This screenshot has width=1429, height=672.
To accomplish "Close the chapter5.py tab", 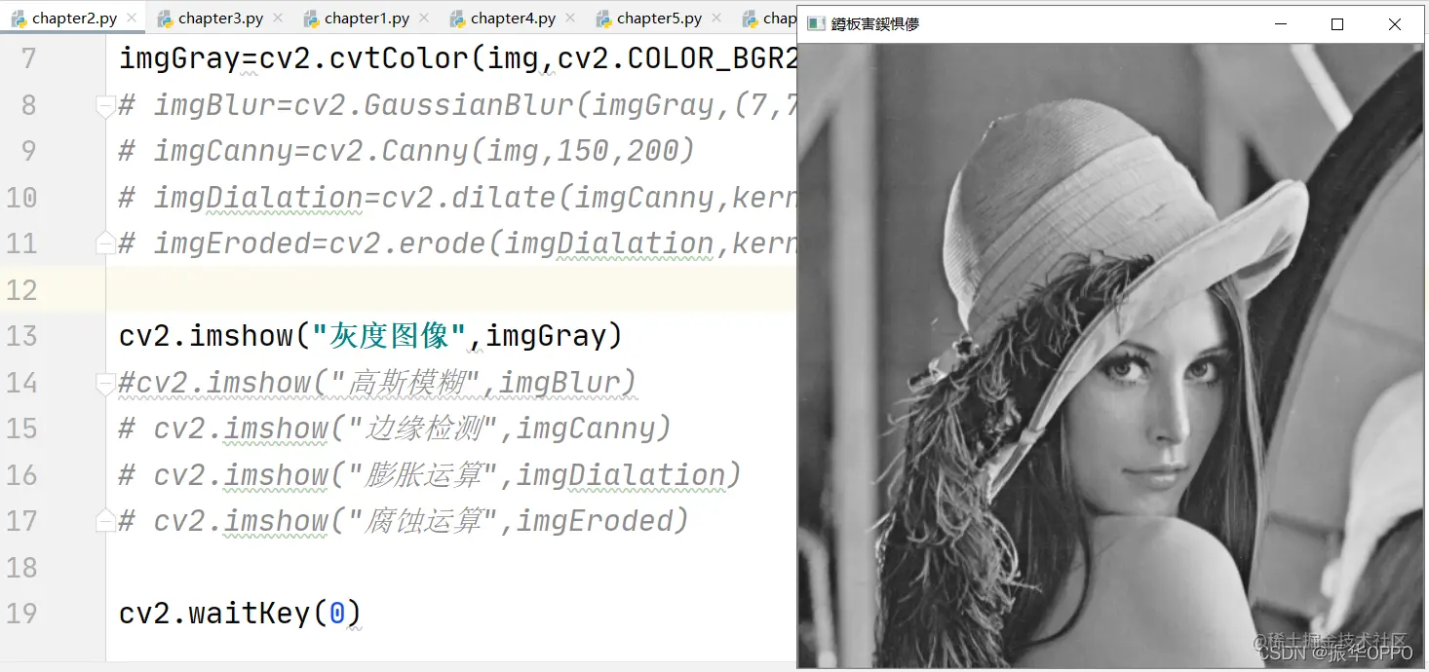I will click(716, 18).
